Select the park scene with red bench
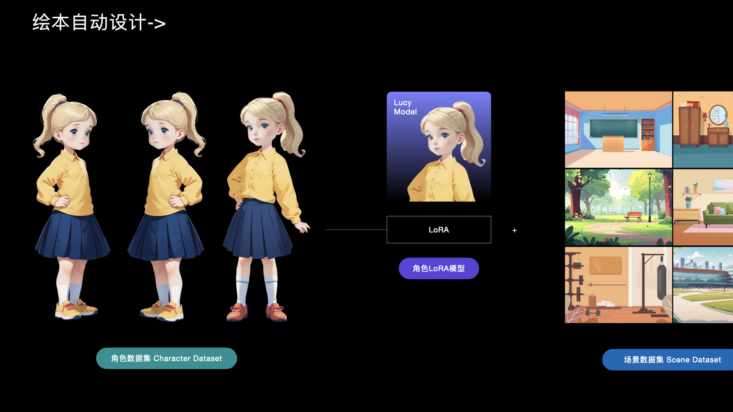This screenshot has height=412, width=733. [618, 207]
